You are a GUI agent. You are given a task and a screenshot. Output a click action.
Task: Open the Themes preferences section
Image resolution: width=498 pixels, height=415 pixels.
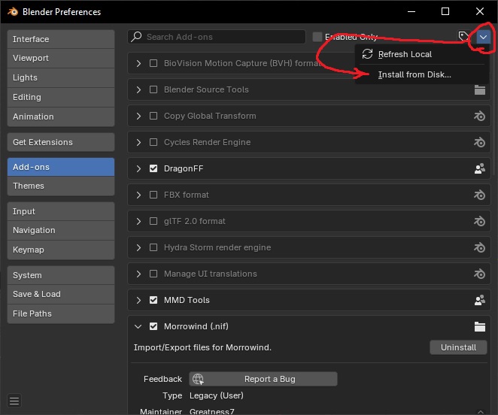[60, 186]
